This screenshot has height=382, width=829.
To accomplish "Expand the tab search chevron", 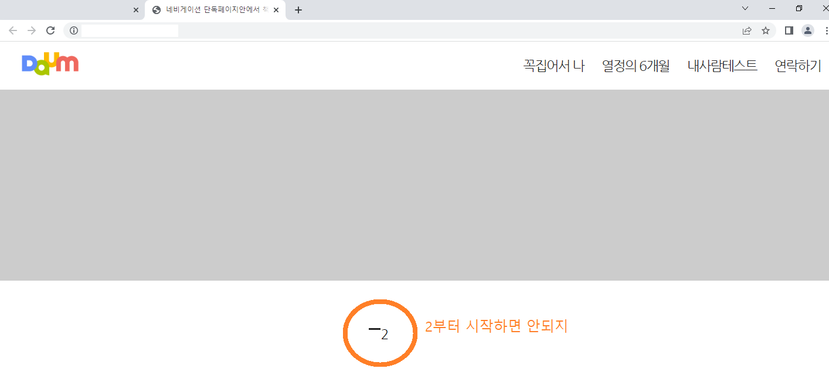I will pos(745,8).
